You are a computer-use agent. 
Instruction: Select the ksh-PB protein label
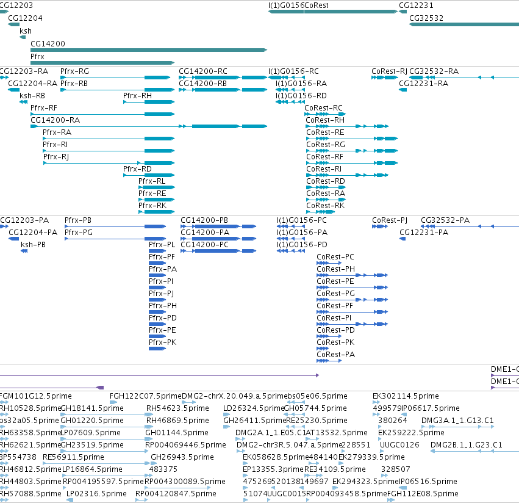pyautogui.click(x=33, y=245)
